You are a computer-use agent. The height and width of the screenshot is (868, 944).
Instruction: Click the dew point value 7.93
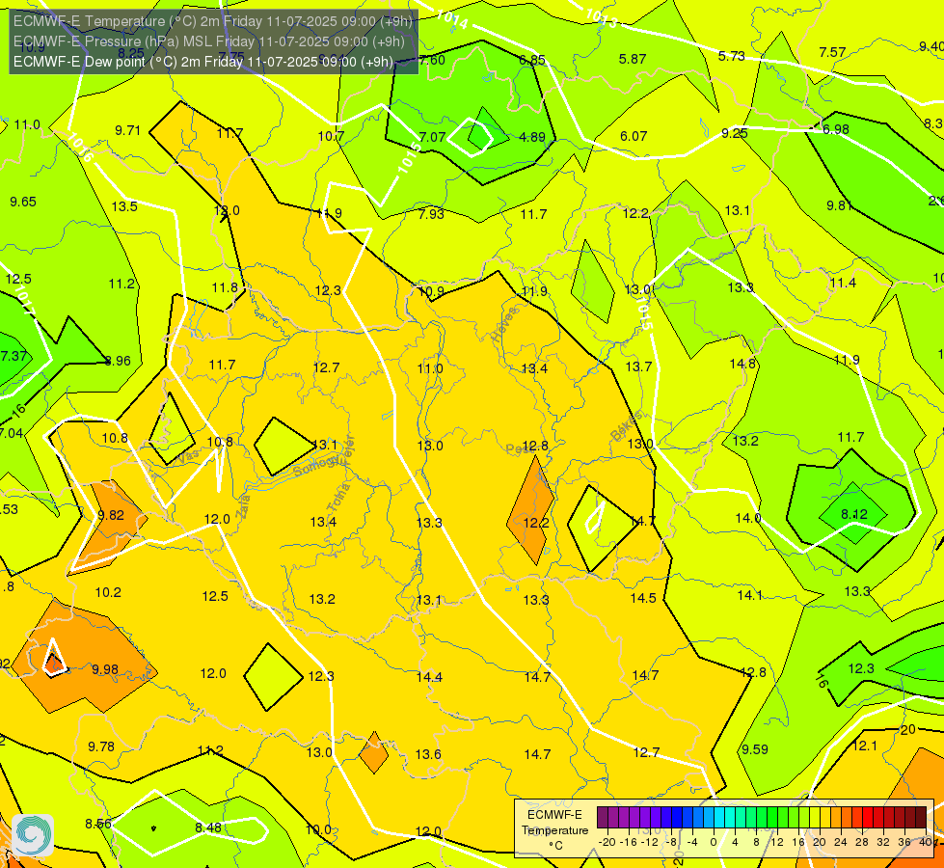(x=431, y=214)
